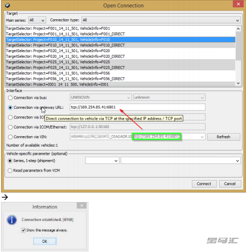
Task: Click the gateway URL text field
Action: coord(138,107)
